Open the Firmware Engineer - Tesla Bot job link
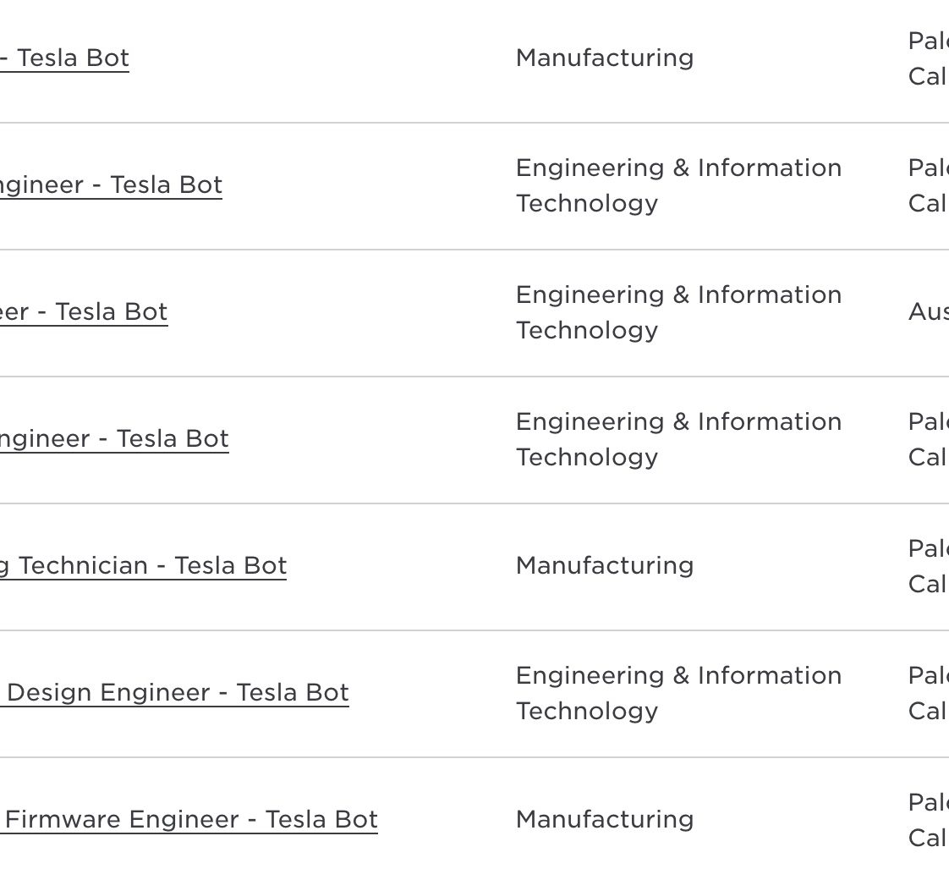Screen dimensions: 949x880 click(x=189, y=819)
